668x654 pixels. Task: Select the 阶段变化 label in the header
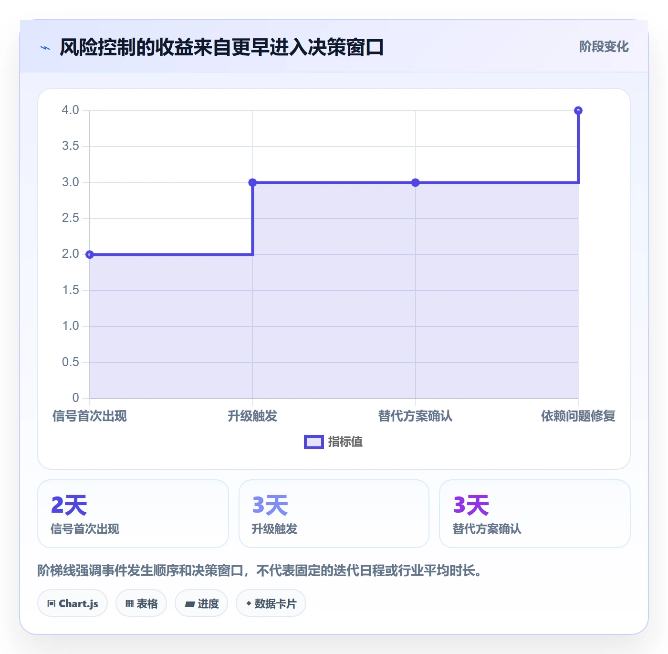coord(604,47)
